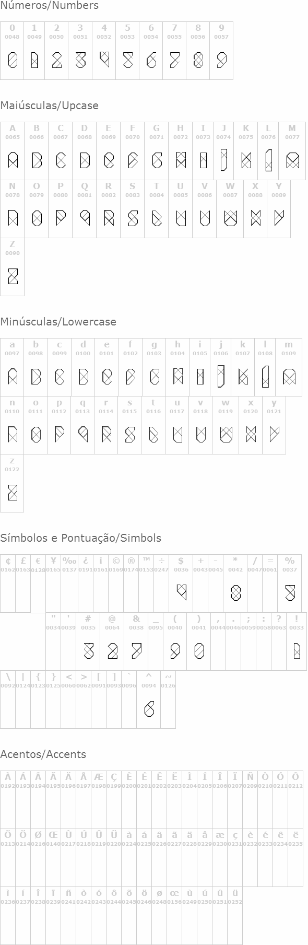Image resolution: width=308 pixels, height=945 pixels.
Task: Select the dollar sign glyph cell 0036
Action: (181, 584)
